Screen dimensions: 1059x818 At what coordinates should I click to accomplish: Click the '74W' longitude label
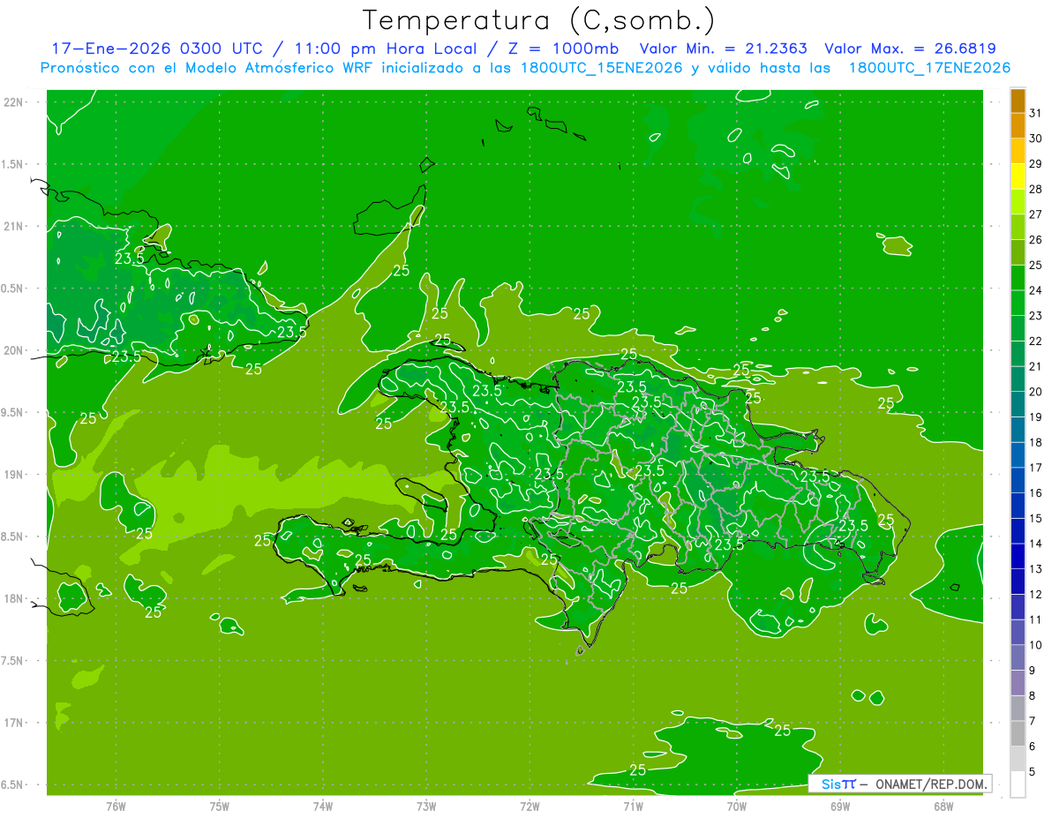tap(322, 806)
